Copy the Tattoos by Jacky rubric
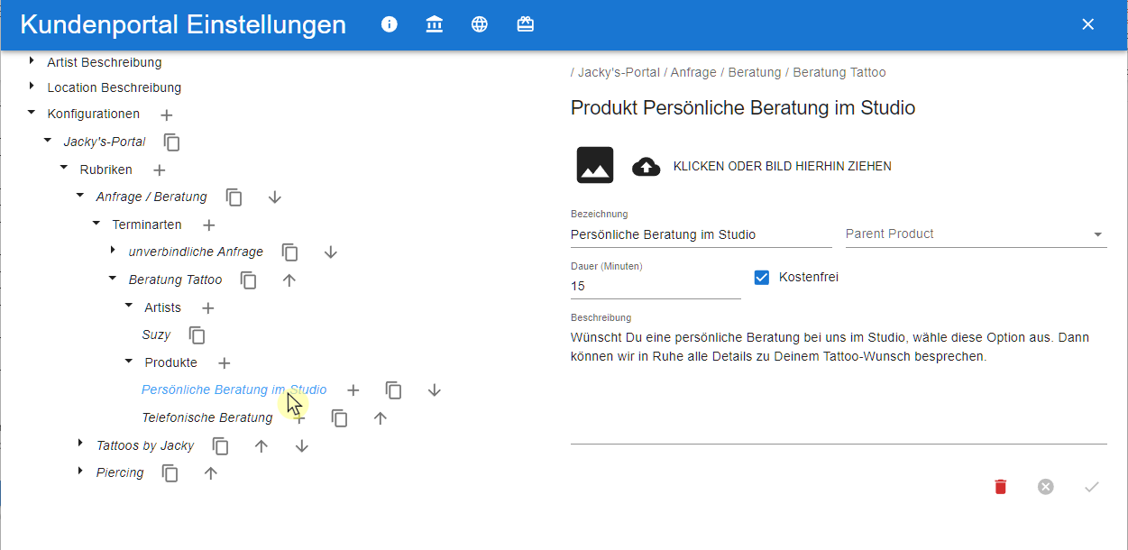Viewport: 1128px width, 550px height. [x=220, y=446]
